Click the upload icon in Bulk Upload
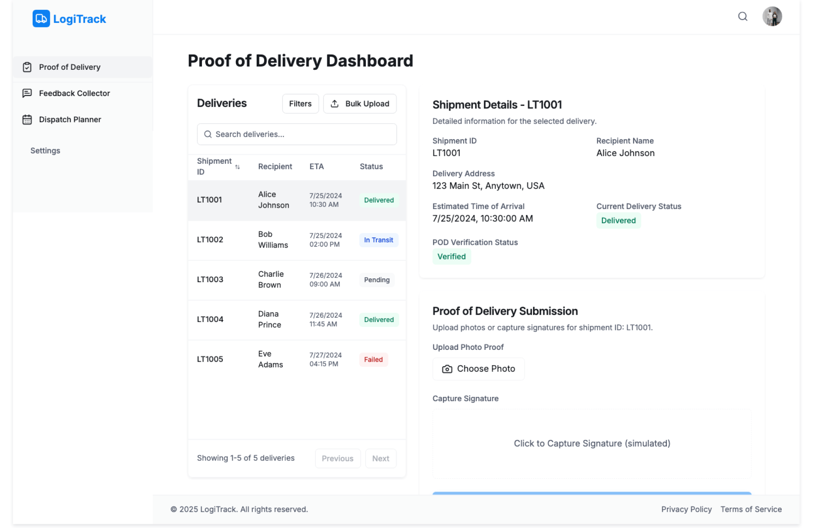 [x=335, y=104]
